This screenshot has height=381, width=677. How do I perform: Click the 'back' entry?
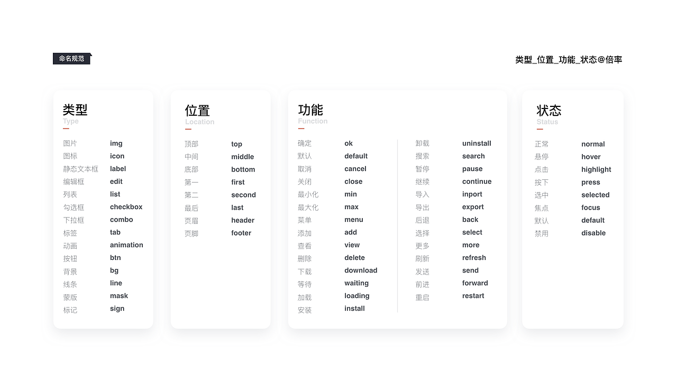tap(470, 220)
